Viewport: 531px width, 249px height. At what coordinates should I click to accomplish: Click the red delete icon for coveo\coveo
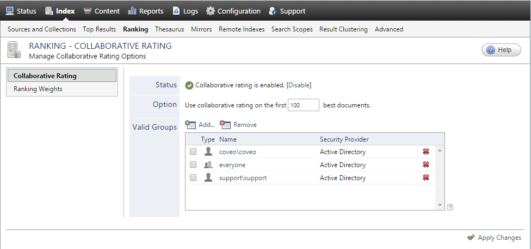click(x=426, y=152)
